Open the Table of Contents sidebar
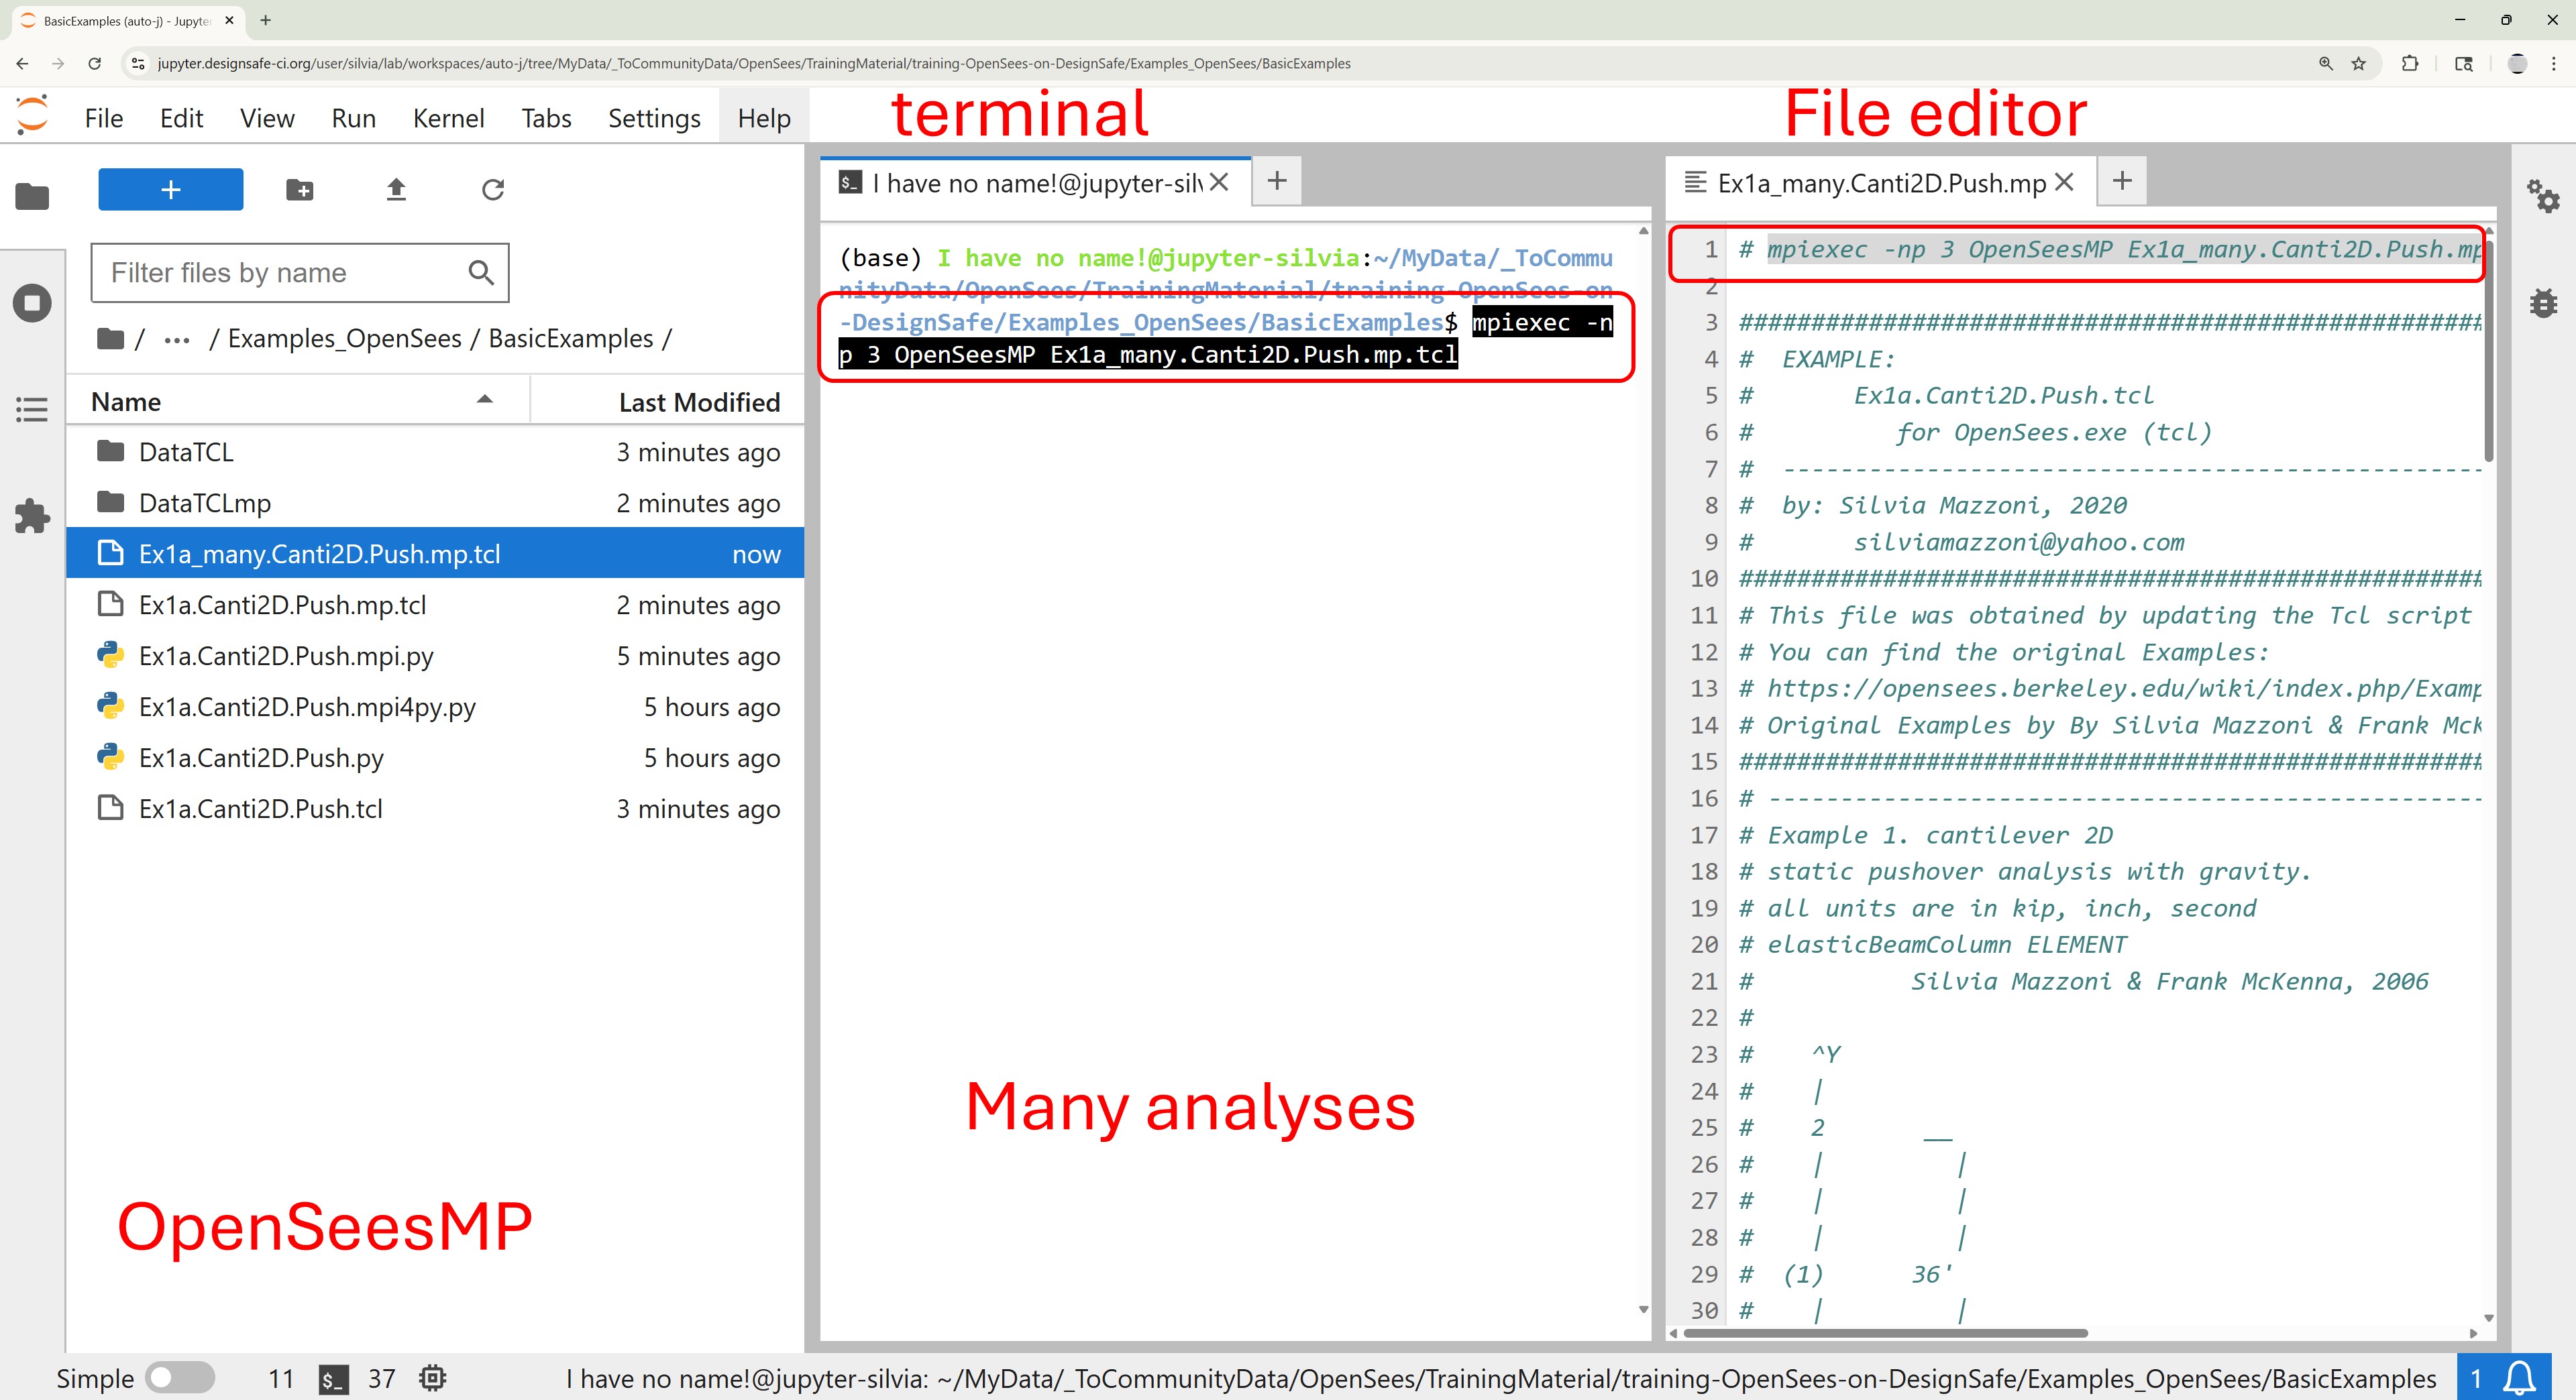Screen dimensions: 2576x1400 [32, 410]
